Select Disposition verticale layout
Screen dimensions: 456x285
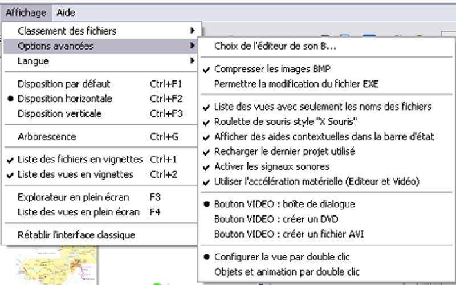[x=101, y=113]
